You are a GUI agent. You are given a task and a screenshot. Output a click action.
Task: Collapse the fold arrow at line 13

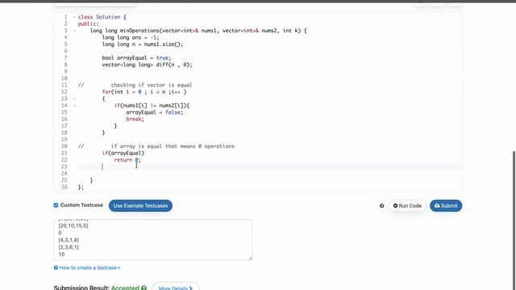(x=74, y=98)
